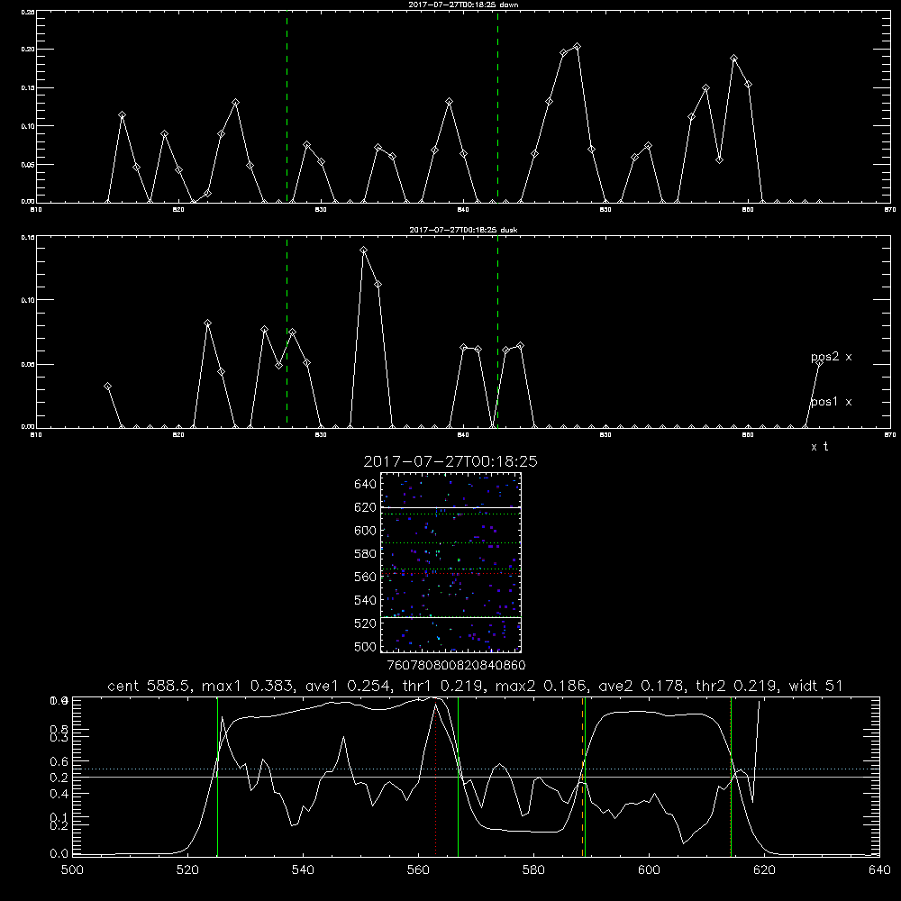Click "max2 0.186" in the statistics line
Image resolution: width=901 pixels, height=901 pixels.
542,686
